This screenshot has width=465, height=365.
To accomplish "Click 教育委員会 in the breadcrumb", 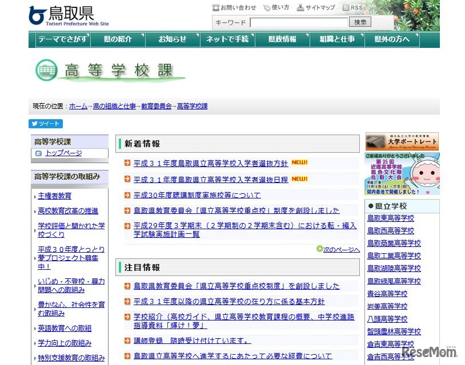I will [156, 107].
